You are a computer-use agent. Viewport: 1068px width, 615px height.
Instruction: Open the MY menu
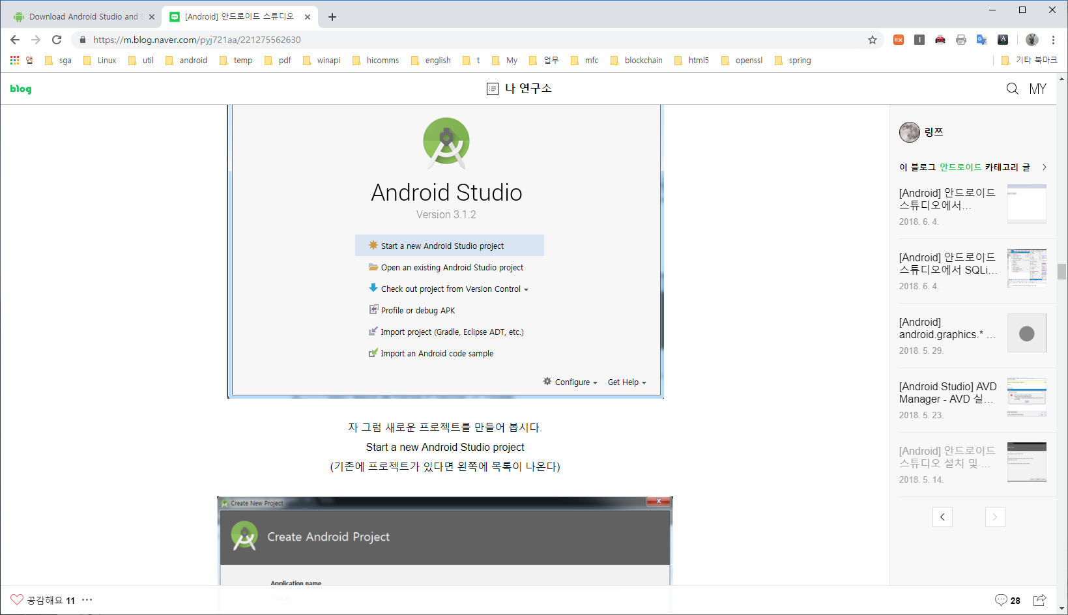click(x=1038, y=89)
